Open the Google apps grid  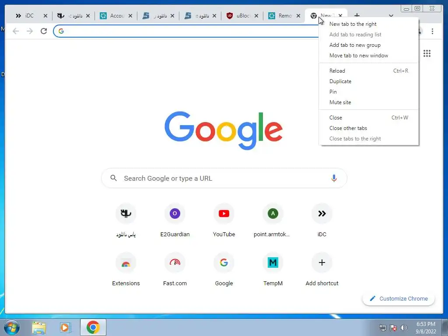click(427, 53)
